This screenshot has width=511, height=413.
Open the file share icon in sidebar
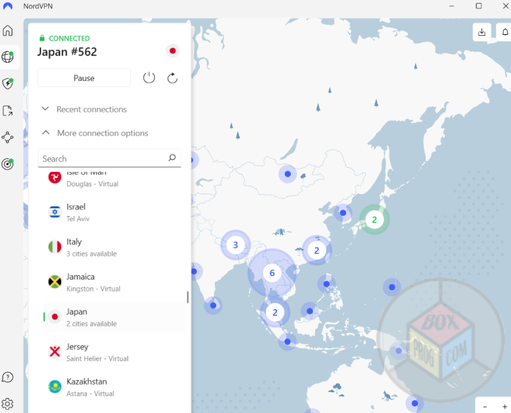tap(8, 111)
